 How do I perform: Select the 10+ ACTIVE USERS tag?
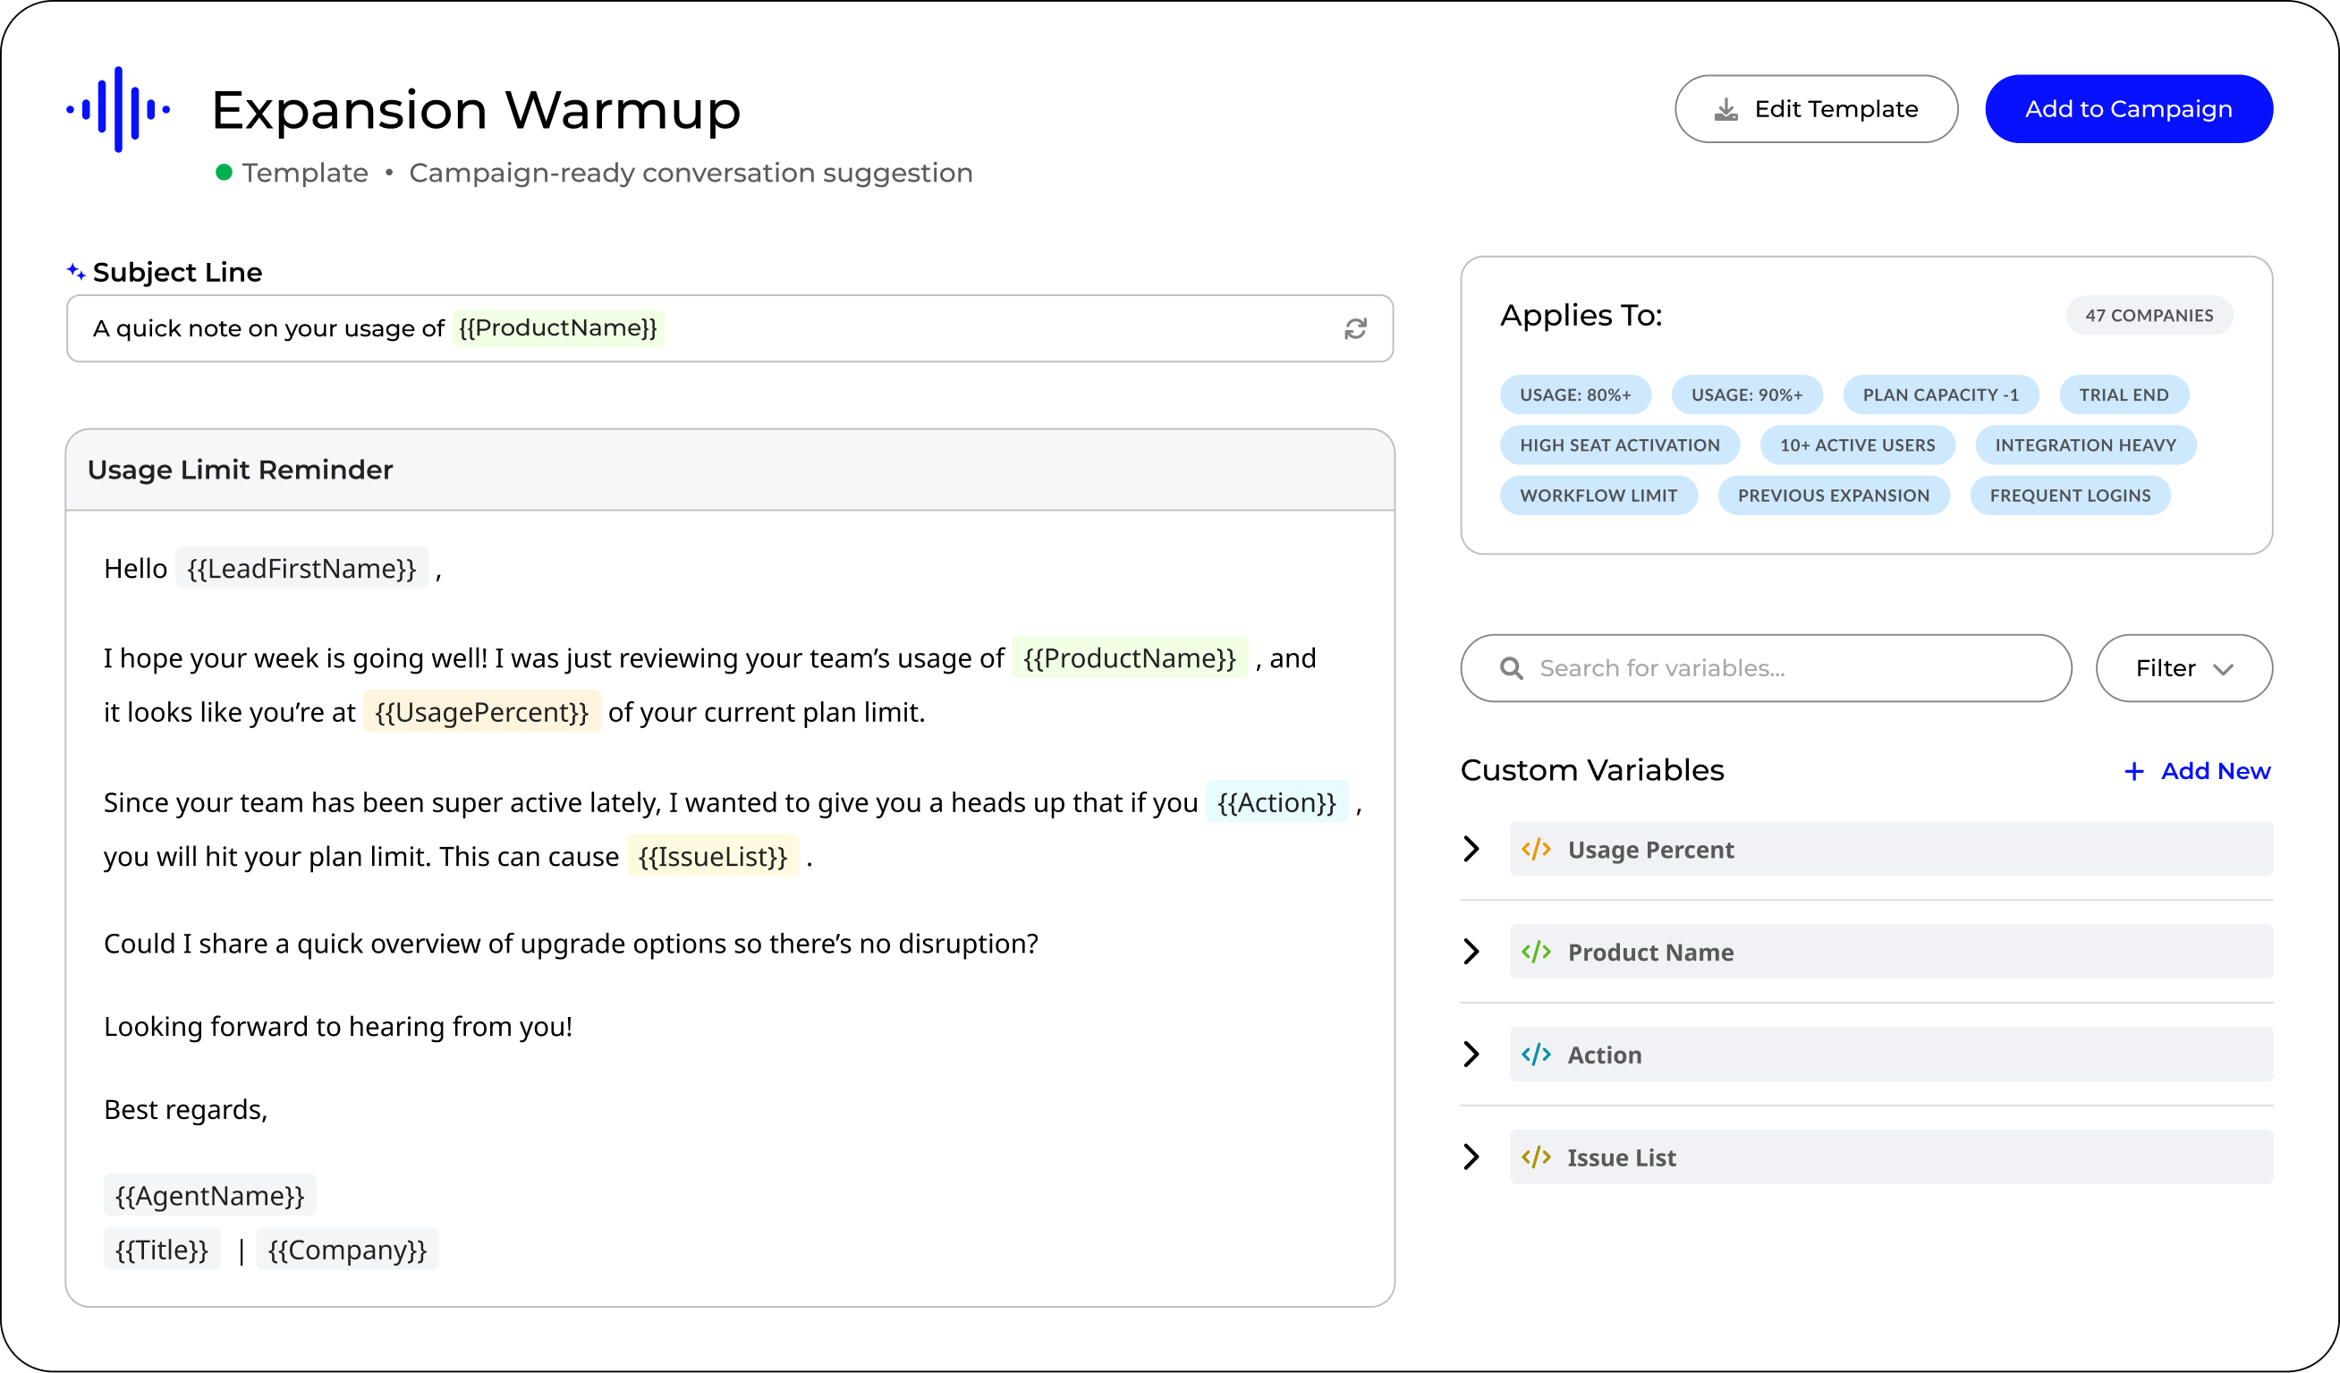tap(1857, 445)
